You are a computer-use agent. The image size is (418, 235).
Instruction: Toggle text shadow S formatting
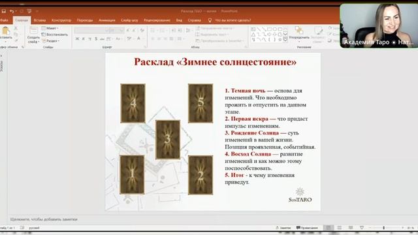96,39
